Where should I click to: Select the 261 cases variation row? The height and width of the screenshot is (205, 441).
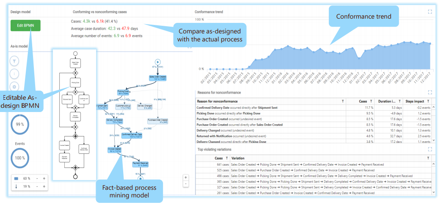(x=314, y=193)
